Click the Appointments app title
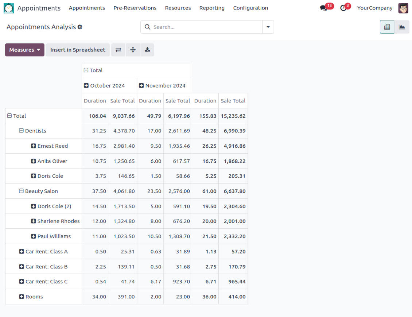 39,8
